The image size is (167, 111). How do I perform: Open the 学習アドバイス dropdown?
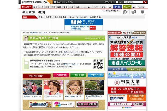[x=96, y=75]
